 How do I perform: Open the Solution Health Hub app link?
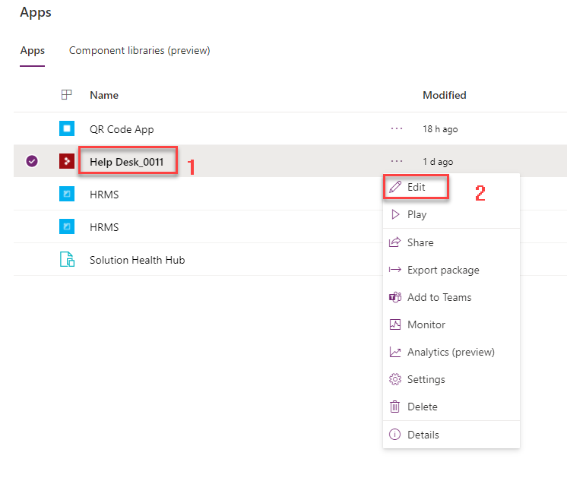[x=137, y=260]
